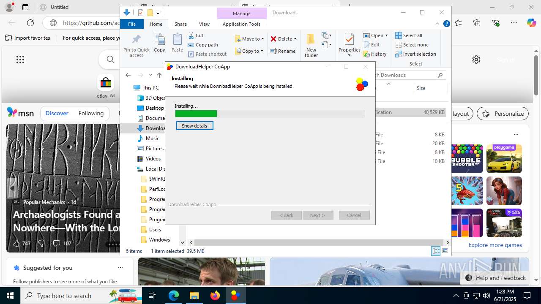Click Edge address bar URL
The height and width of the screenshot is (304, 541).
point(91,23)
